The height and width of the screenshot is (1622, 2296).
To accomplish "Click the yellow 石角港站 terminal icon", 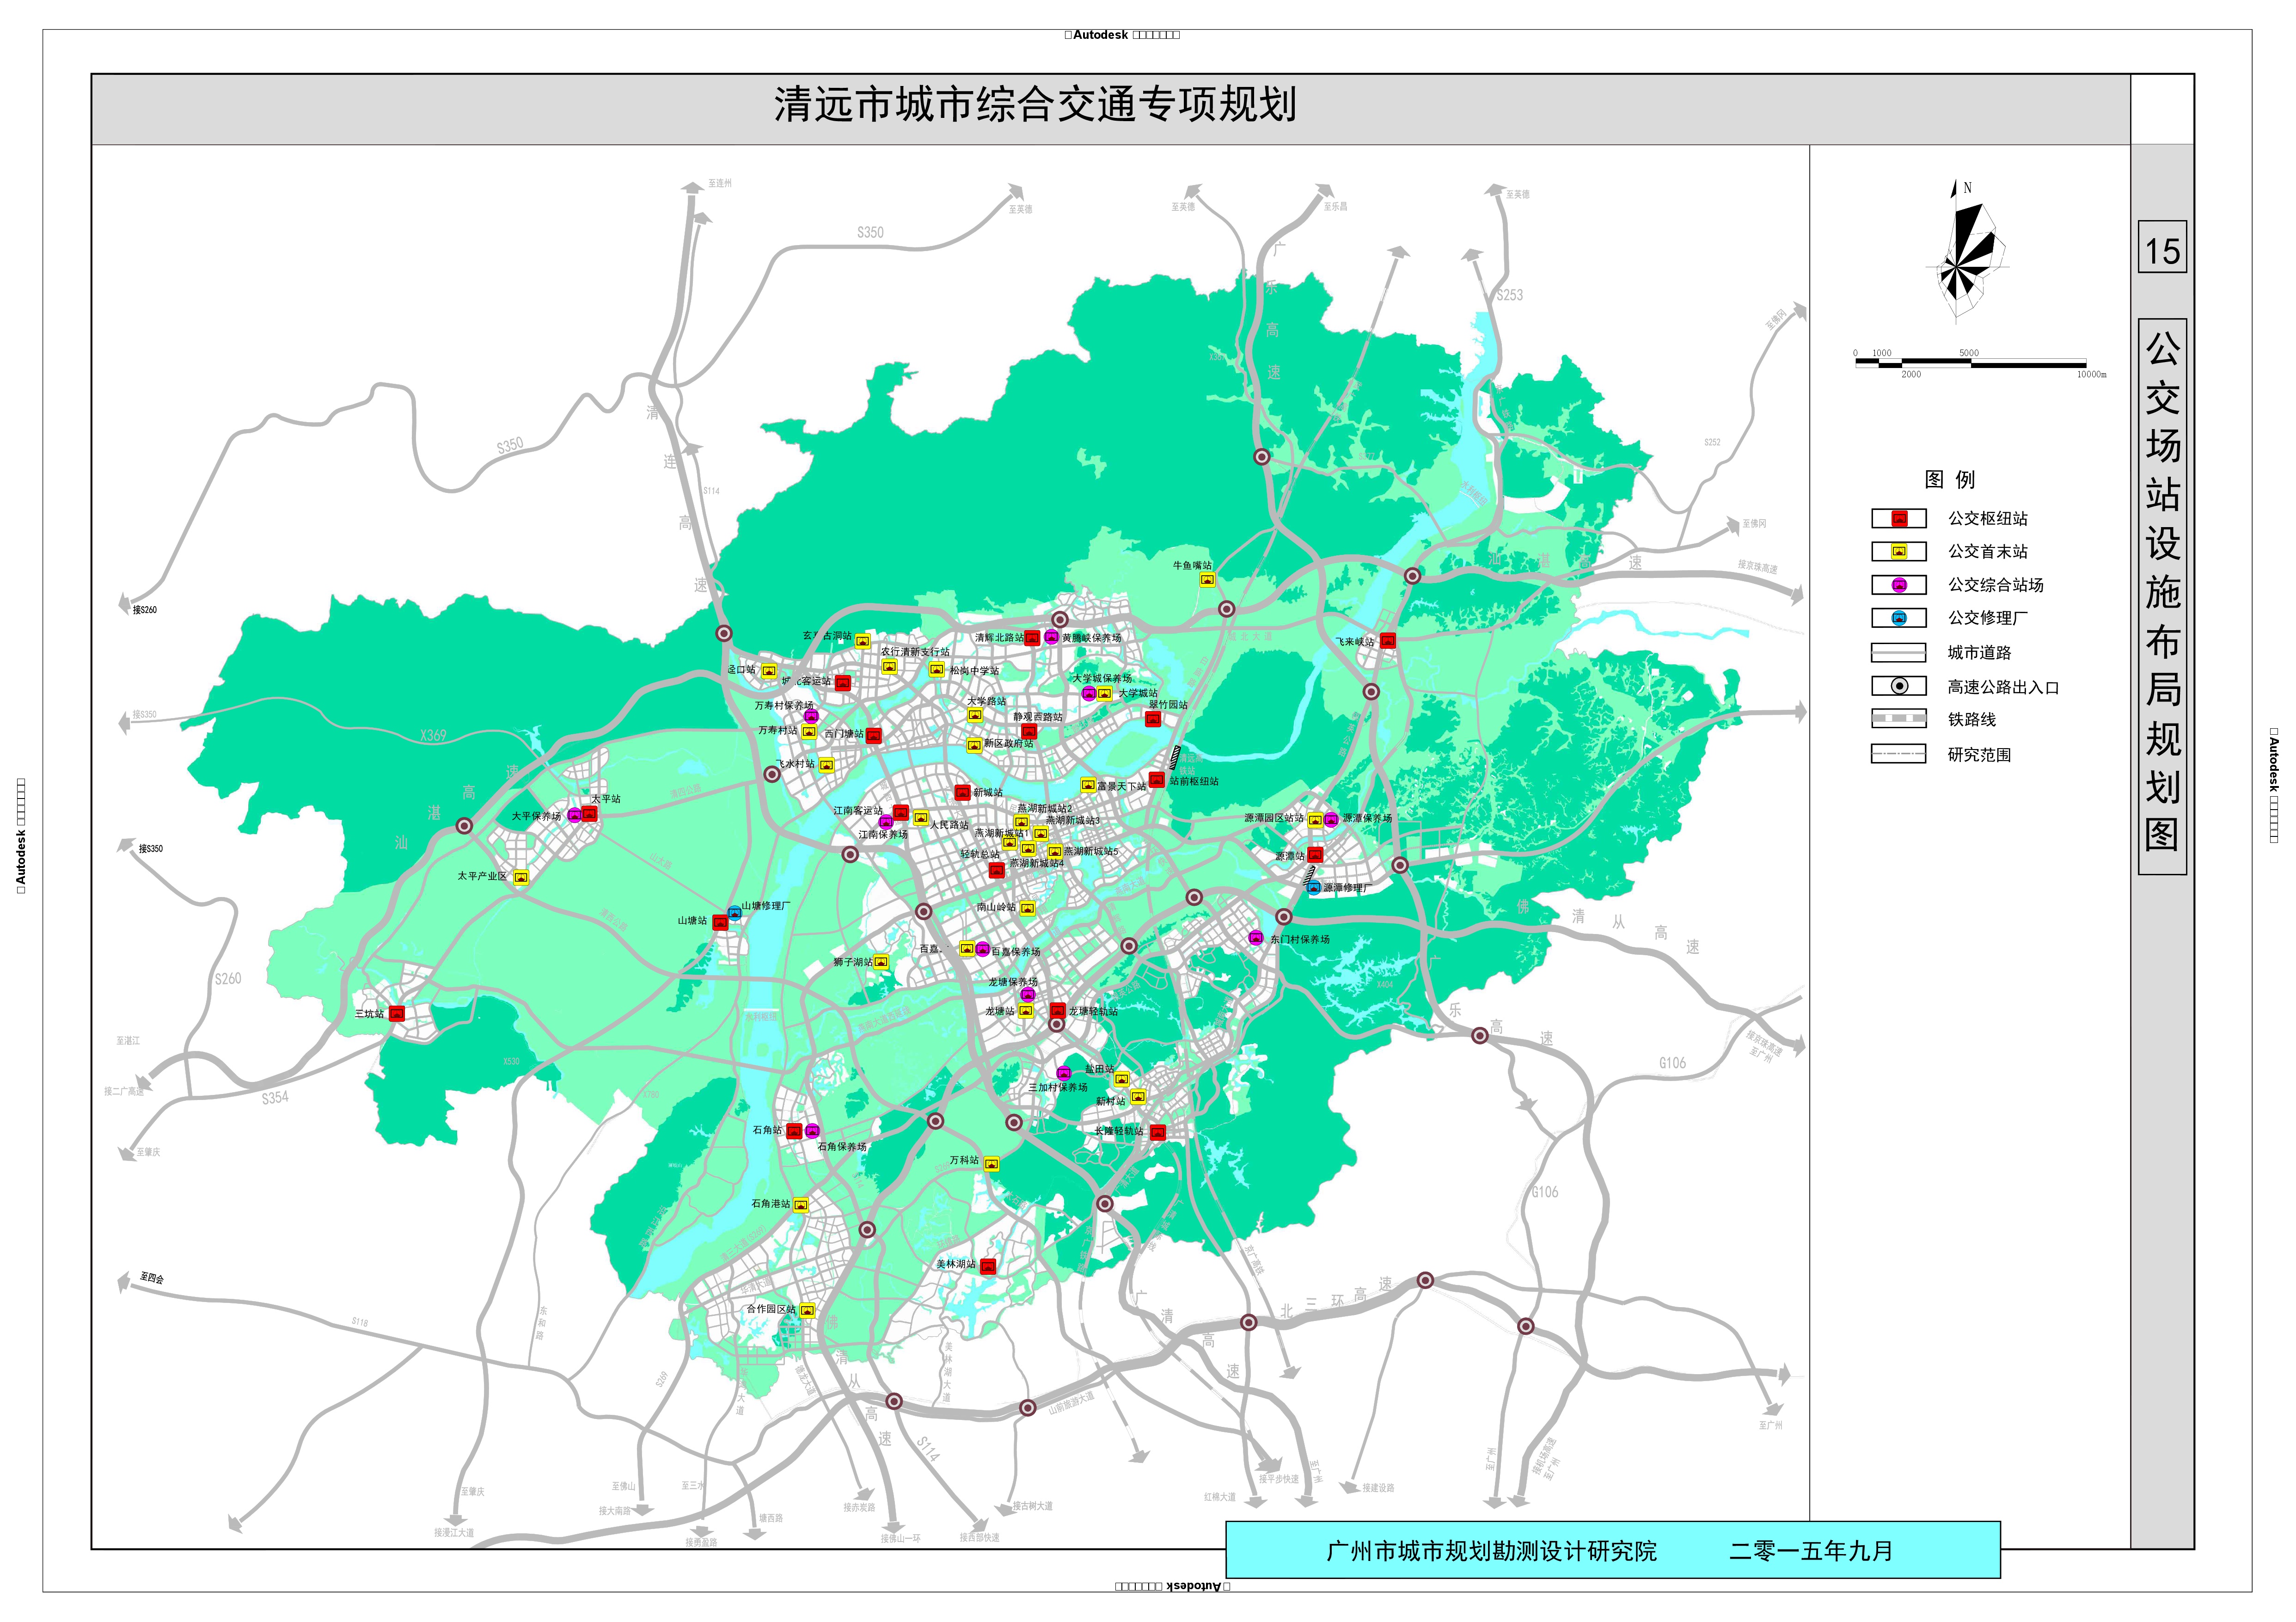I will pyautogui.click(x=801, y=1205).
